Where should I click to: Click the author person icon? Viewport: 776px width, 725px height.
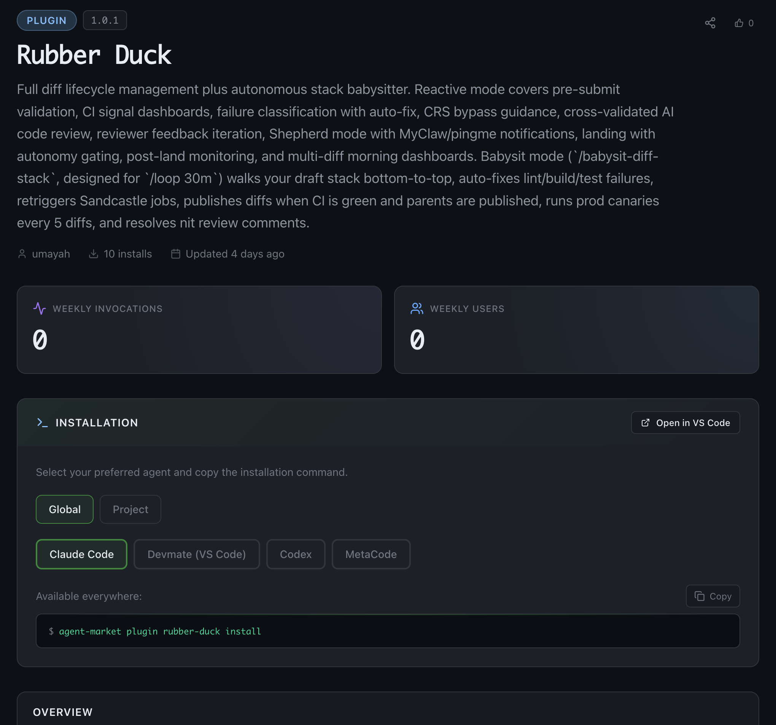pos(22,254)
